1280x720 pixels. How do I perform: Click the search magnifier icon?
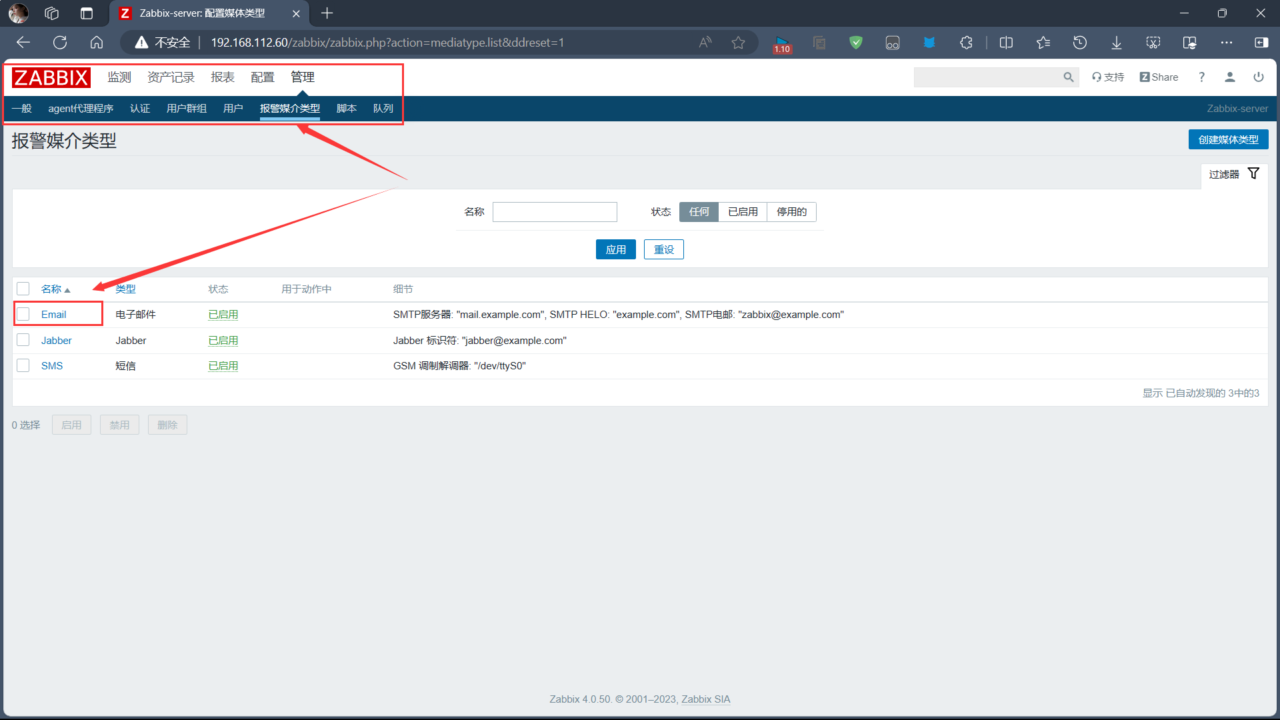click(1068, 77)
